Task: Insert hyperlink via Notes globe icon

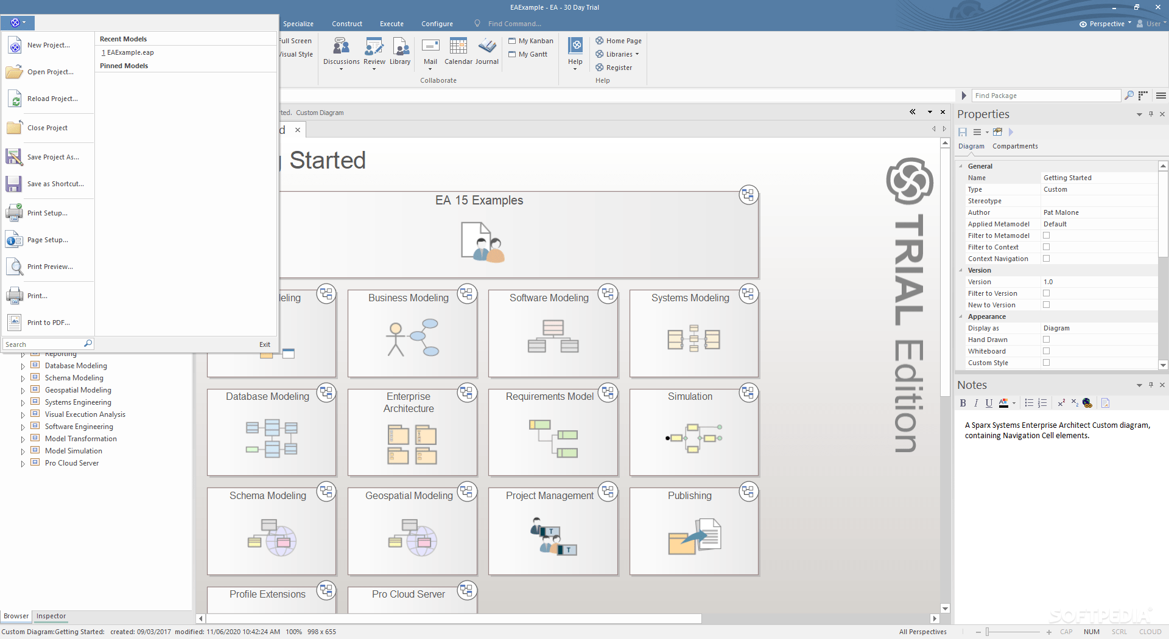Action: click(x=1087, y=403)
